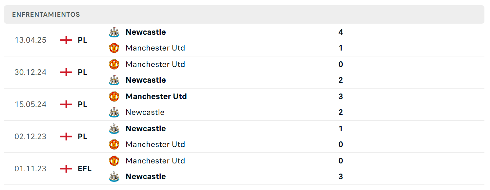Click Manchester Utd crest in 02.12.23 match
The image size is (490, 190).
click(114, 144)
